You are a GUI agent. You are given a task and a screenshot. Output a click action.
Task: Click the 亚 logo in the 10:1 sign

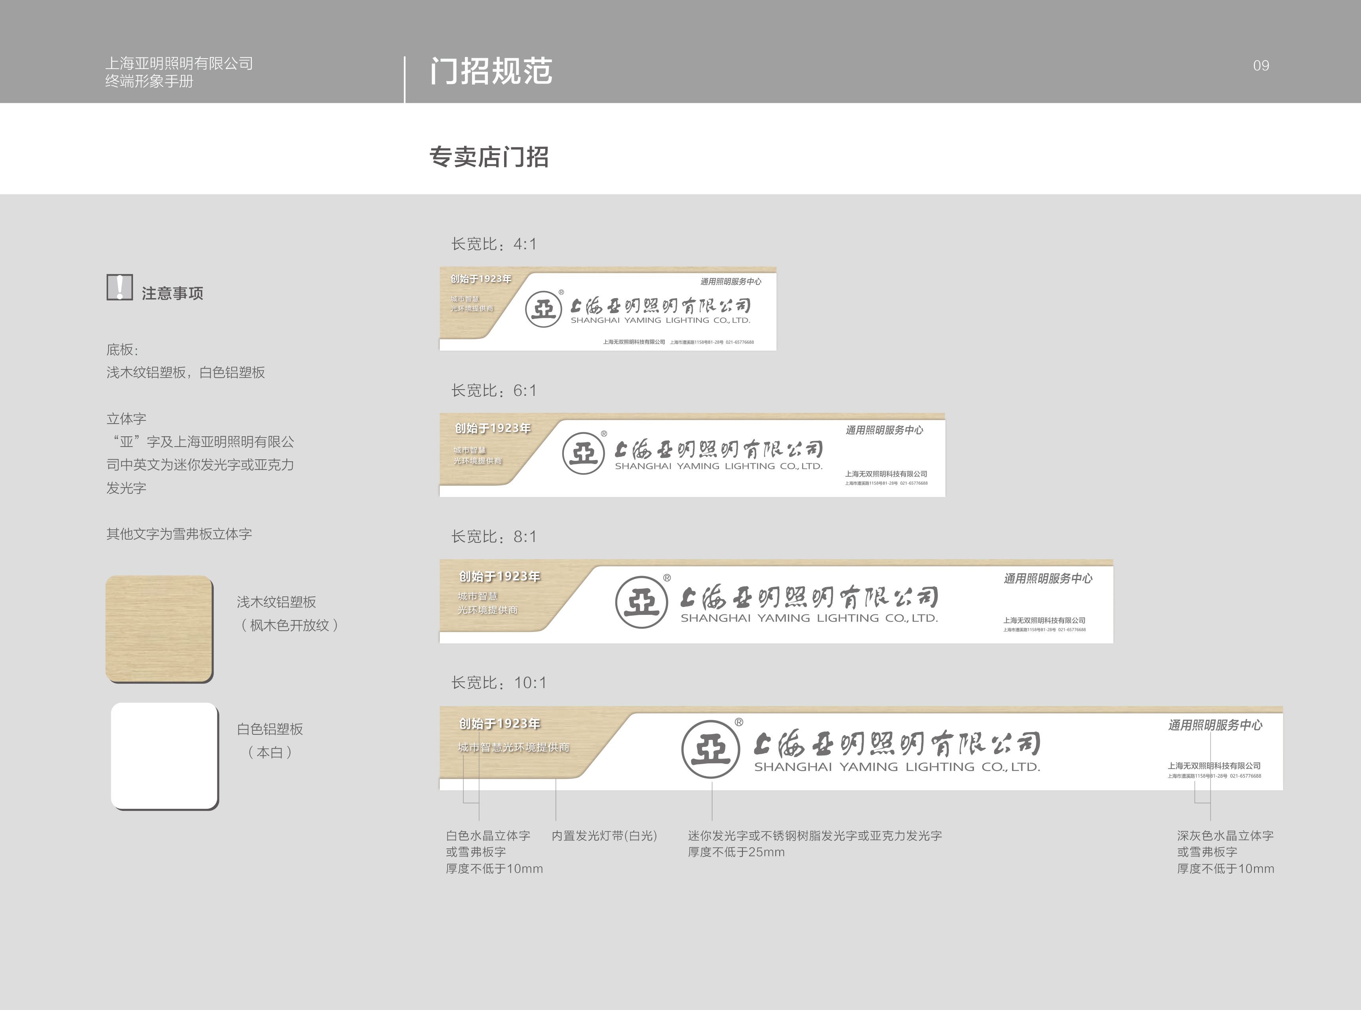[x=710, y=749]
